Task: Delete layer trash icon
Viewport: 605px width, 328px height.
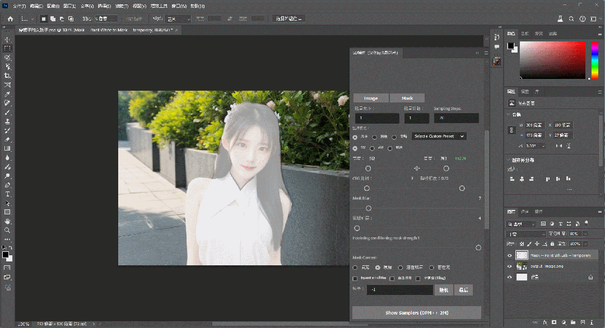Action: pos(592,322)
